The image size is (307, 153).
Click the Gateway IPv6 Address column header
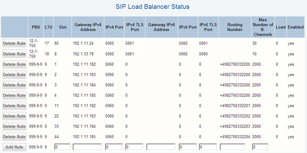[161, 27]
